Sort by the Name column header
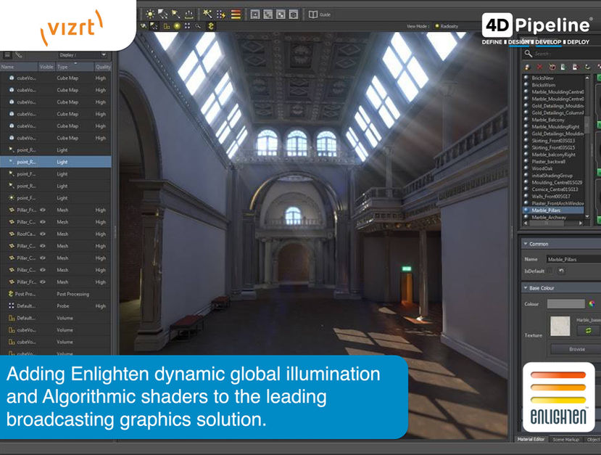Image resolution: width=601 pixels, height=455 pixels. [x=19, y=67]
